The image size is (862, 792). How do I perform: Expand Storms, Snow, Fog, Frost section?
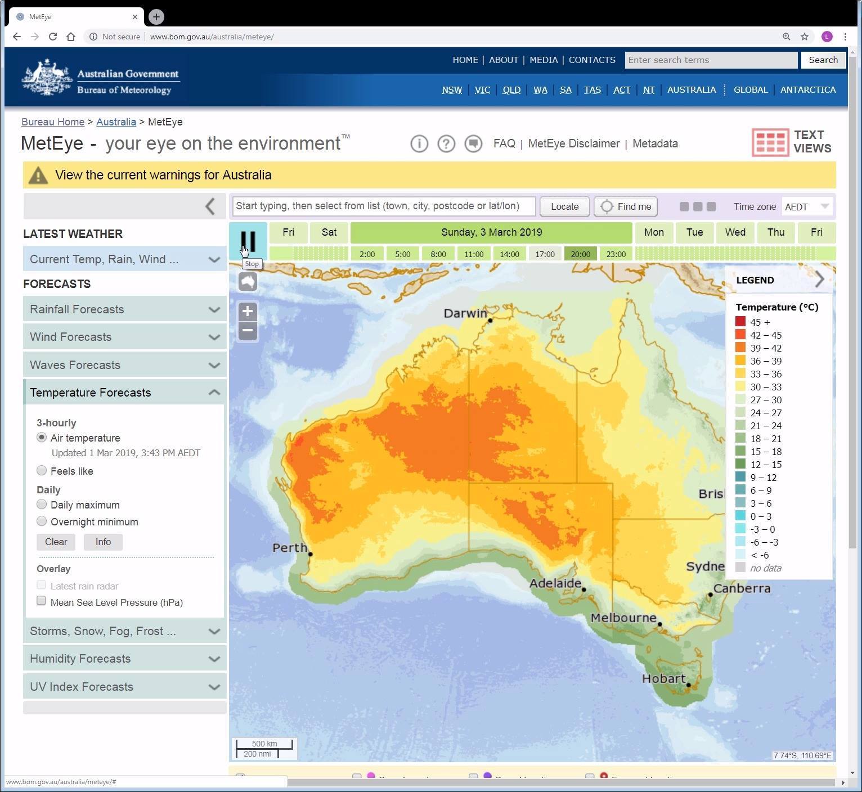click(125, 631)
